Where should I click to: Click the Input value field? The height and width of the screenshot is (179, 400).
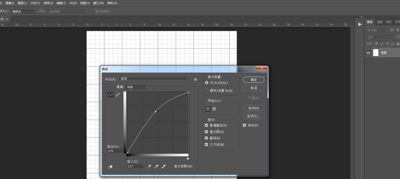(135, 166)
